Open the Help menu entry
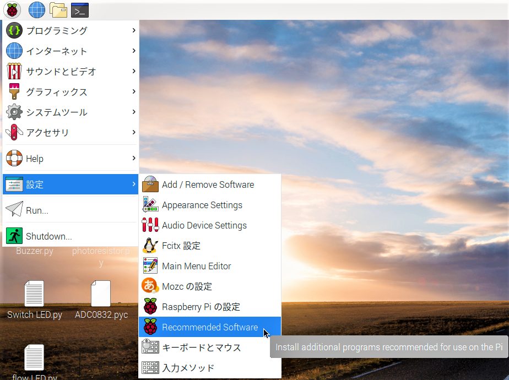The height and width of the screenshot is (380, 509). tap(71, 158)
